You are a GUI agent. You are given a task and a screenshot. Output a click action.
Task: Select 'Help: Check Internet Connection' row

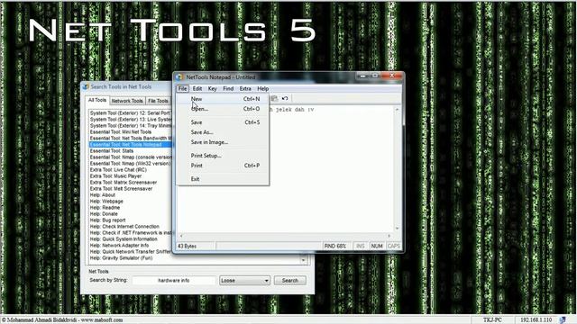tap(130, 226)
